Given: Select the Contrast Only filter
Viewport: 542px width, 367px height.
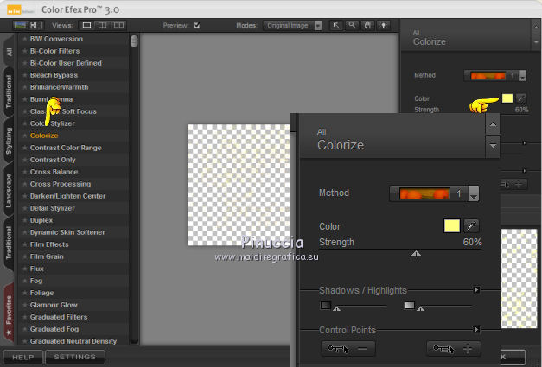Looking at the screenshot, I should point(53,160).
